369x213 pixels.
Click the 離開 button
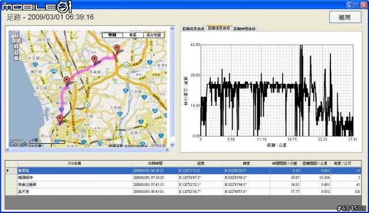coord(345,17)
